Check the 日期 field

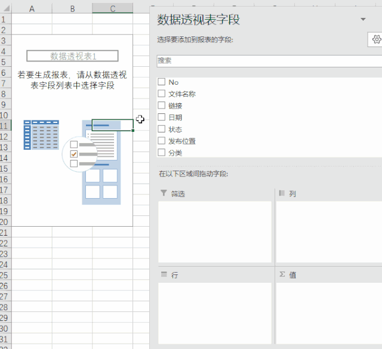pos(162,117)
